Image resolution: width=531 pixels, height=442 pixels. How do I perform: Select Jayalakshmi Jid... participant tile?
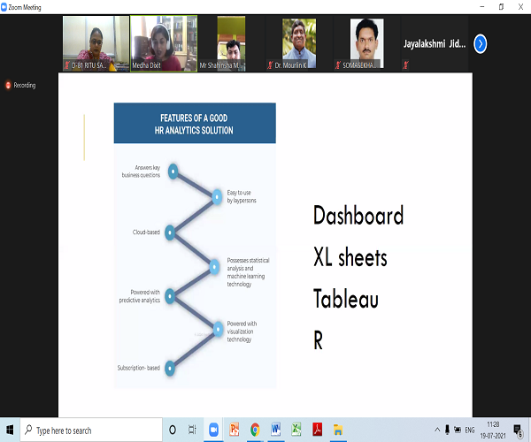coord(435,43)
